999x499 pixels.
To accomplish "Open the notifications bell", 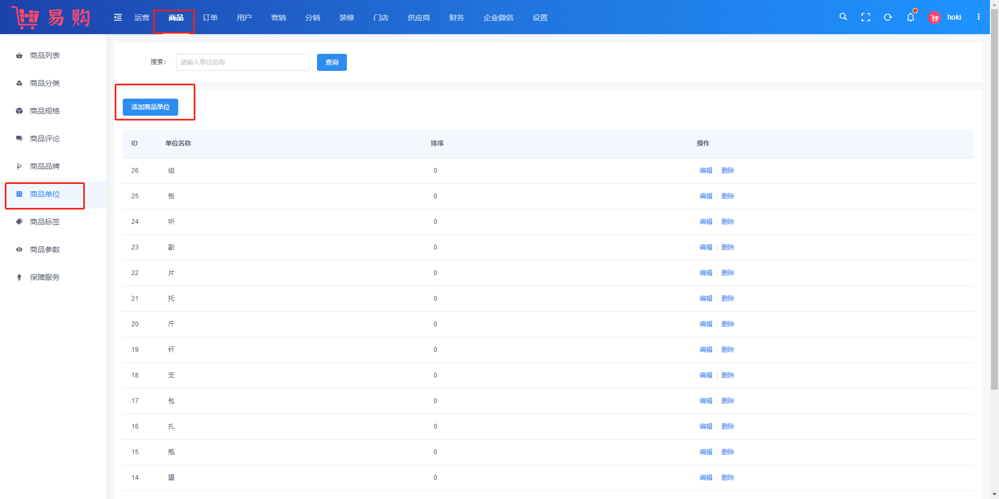I will 910,18.
